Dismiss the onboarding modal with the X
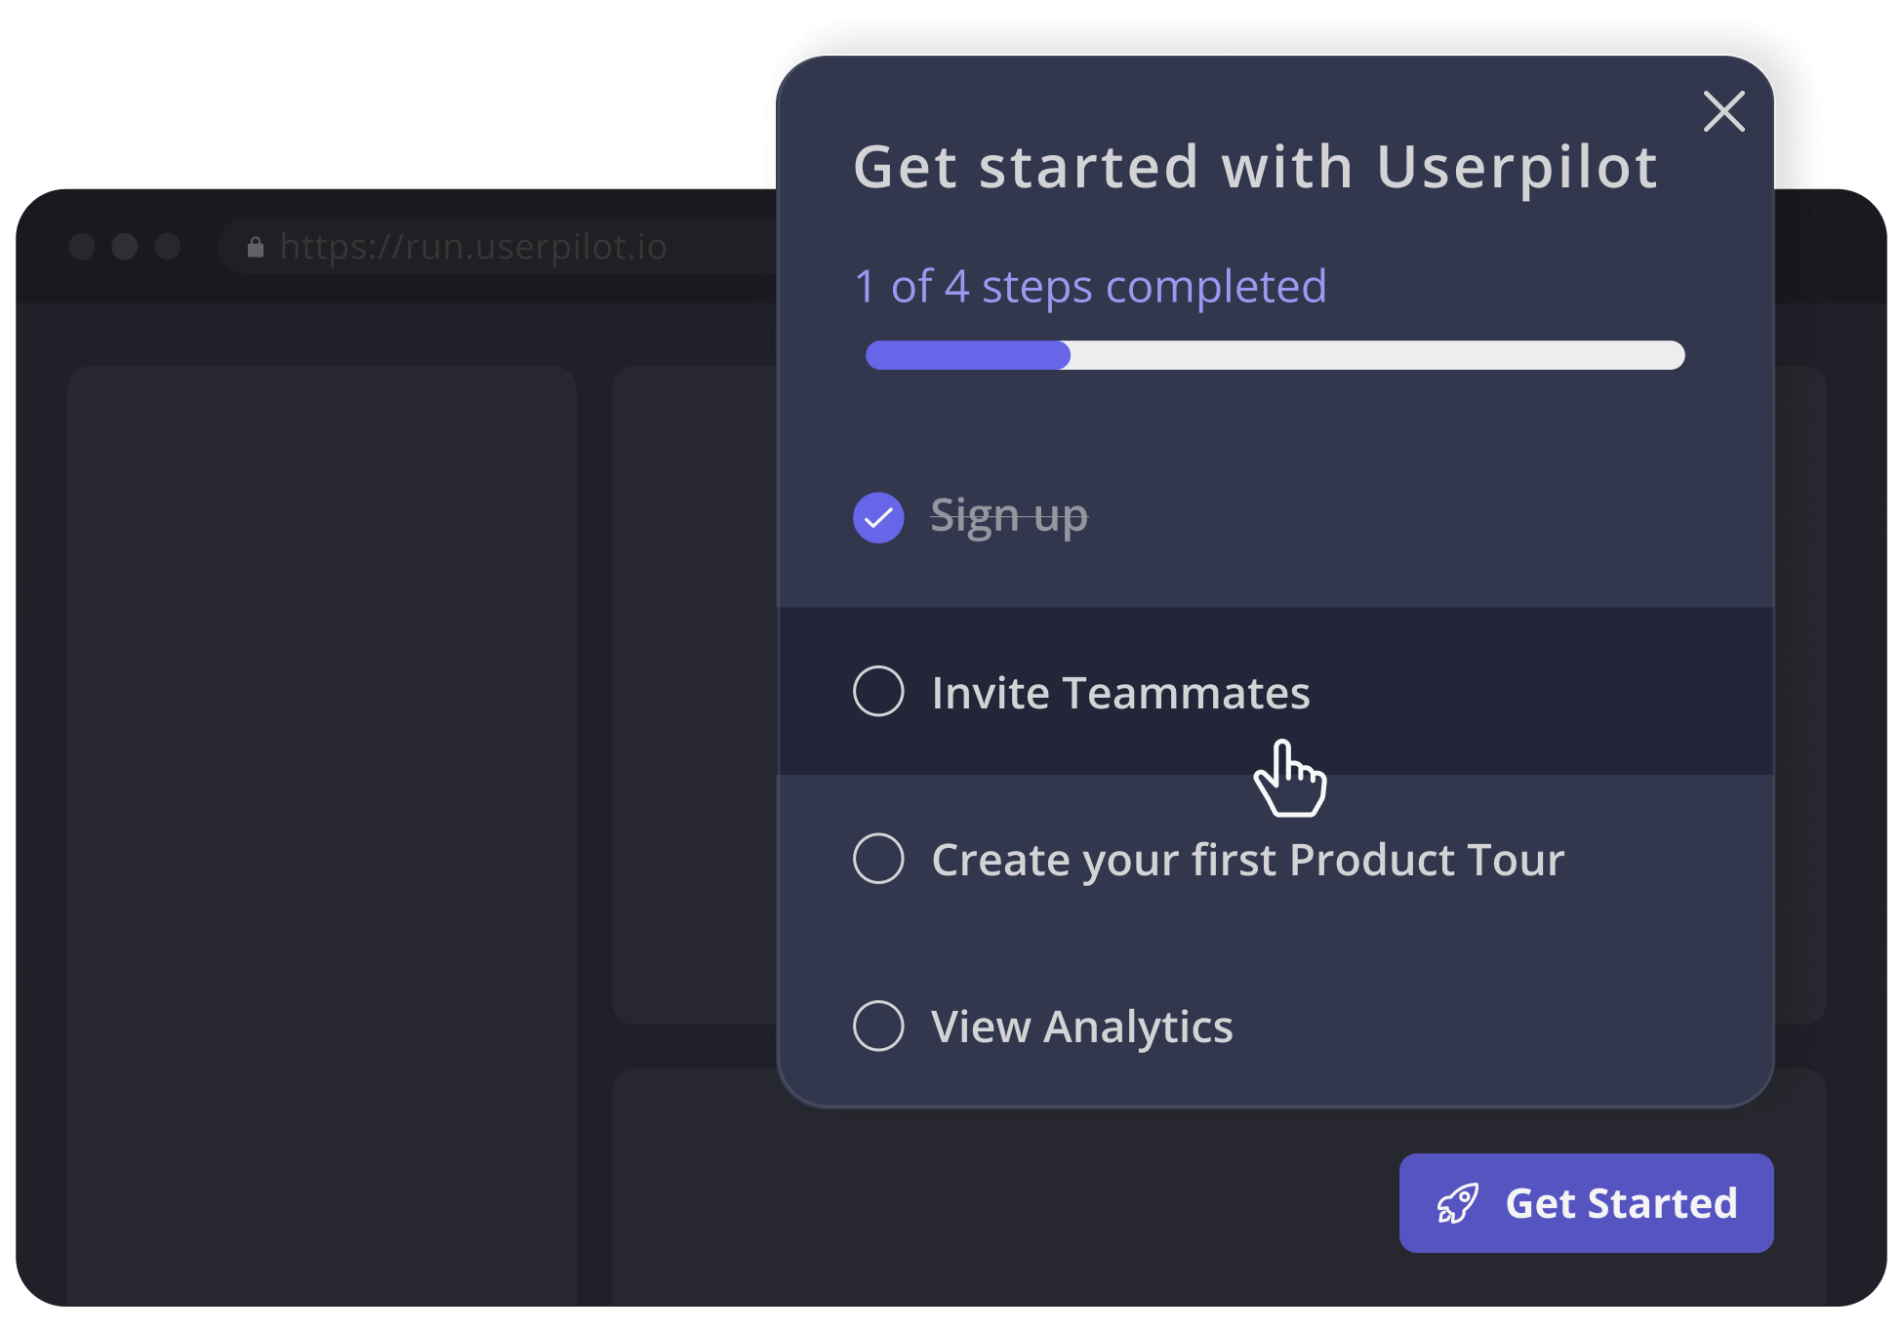The height and width of the screenshot is (1331, 1903). 1723,111
